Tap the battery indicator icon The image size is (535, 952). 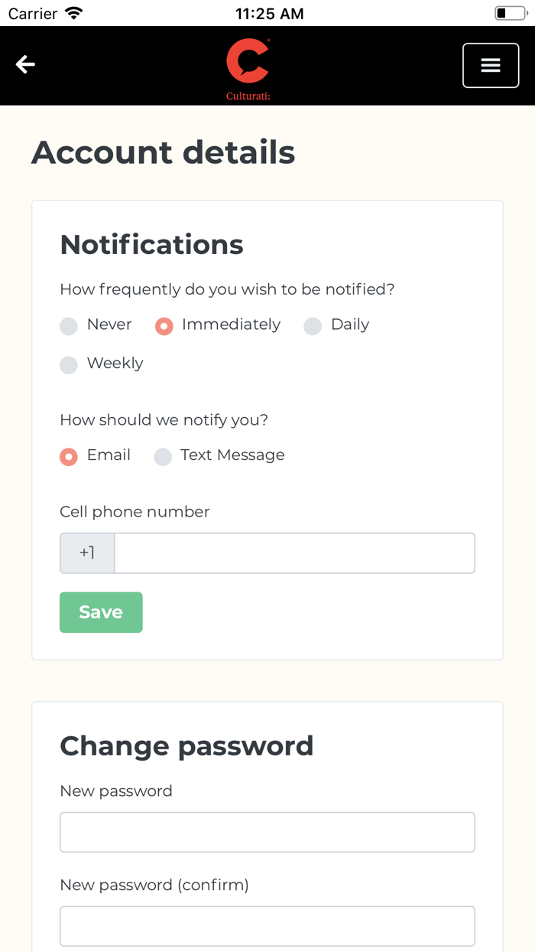pos(511,14)
